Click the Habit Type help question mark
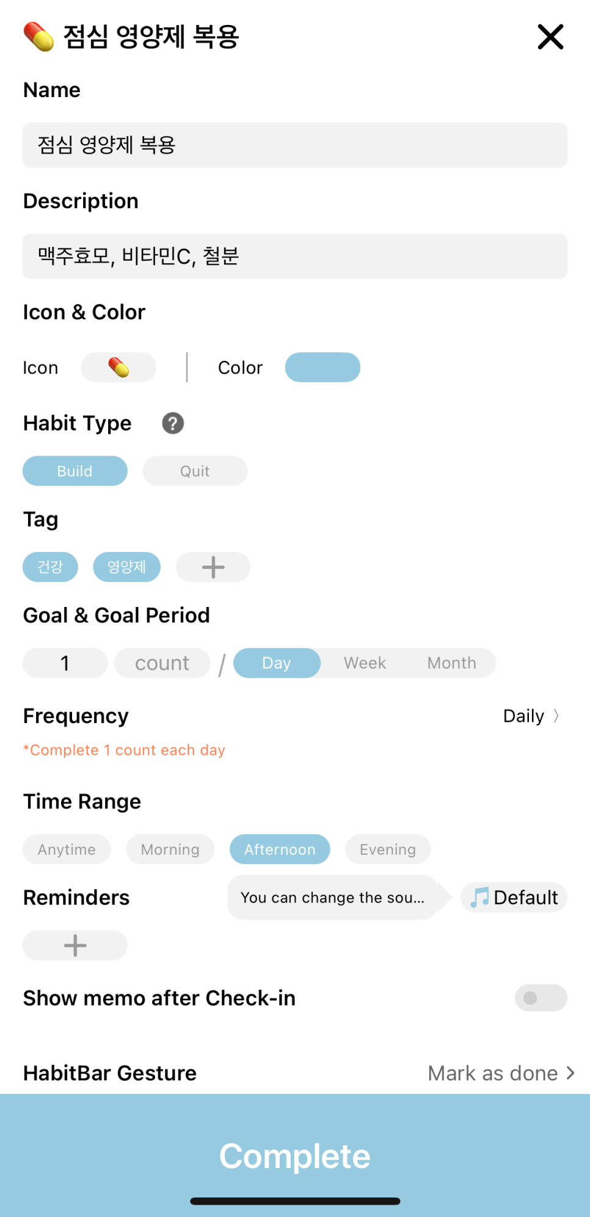This screenshot has height=1217, width=590. pyautogui.click(x=173, y=423)
